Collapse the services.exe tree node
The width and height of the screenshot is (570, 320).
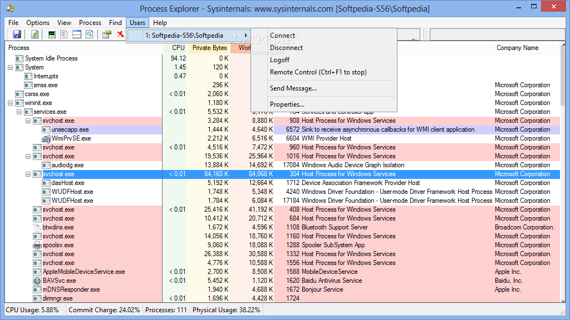(x=19, y=112)
